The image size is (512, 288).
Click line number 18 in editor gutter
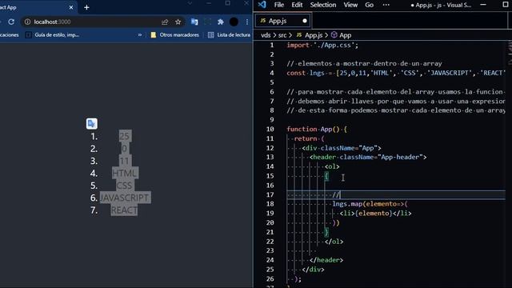[270, 204]
